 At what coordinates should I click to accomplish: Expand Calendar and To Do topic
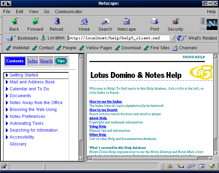pos(7,89)
